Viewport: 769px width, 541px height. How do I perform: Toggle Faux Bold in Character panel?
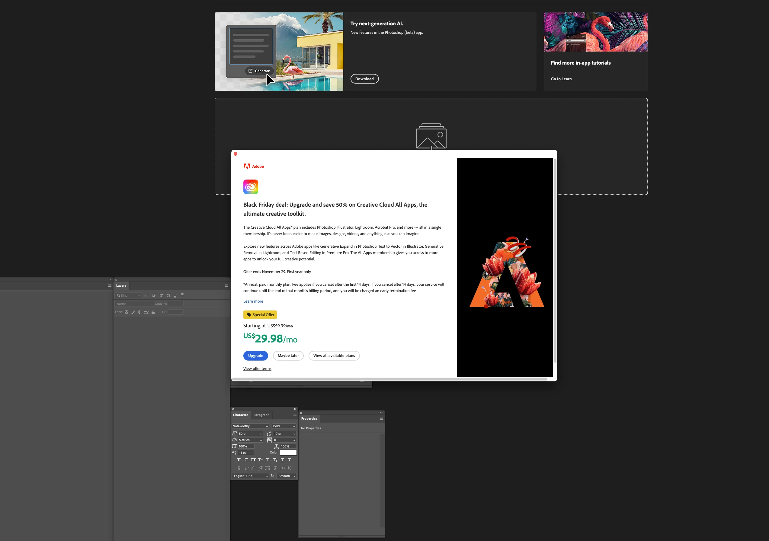[239, 460]
